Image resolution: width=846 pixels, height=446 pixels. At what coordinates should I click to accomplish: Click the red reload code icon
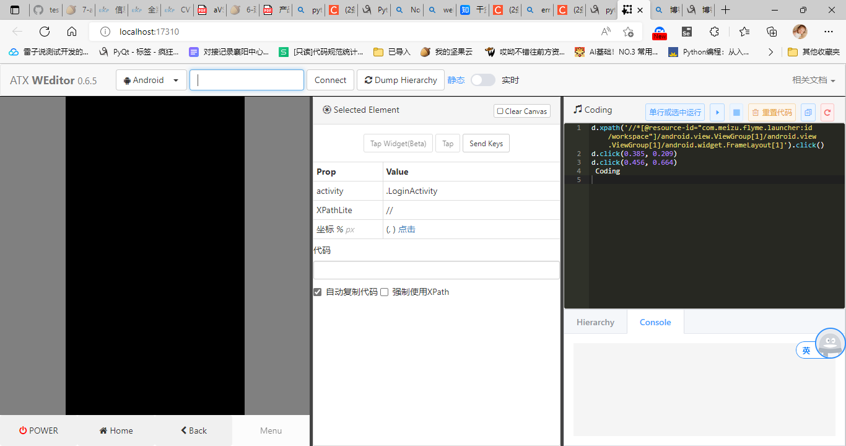click(x=827, y=112)
